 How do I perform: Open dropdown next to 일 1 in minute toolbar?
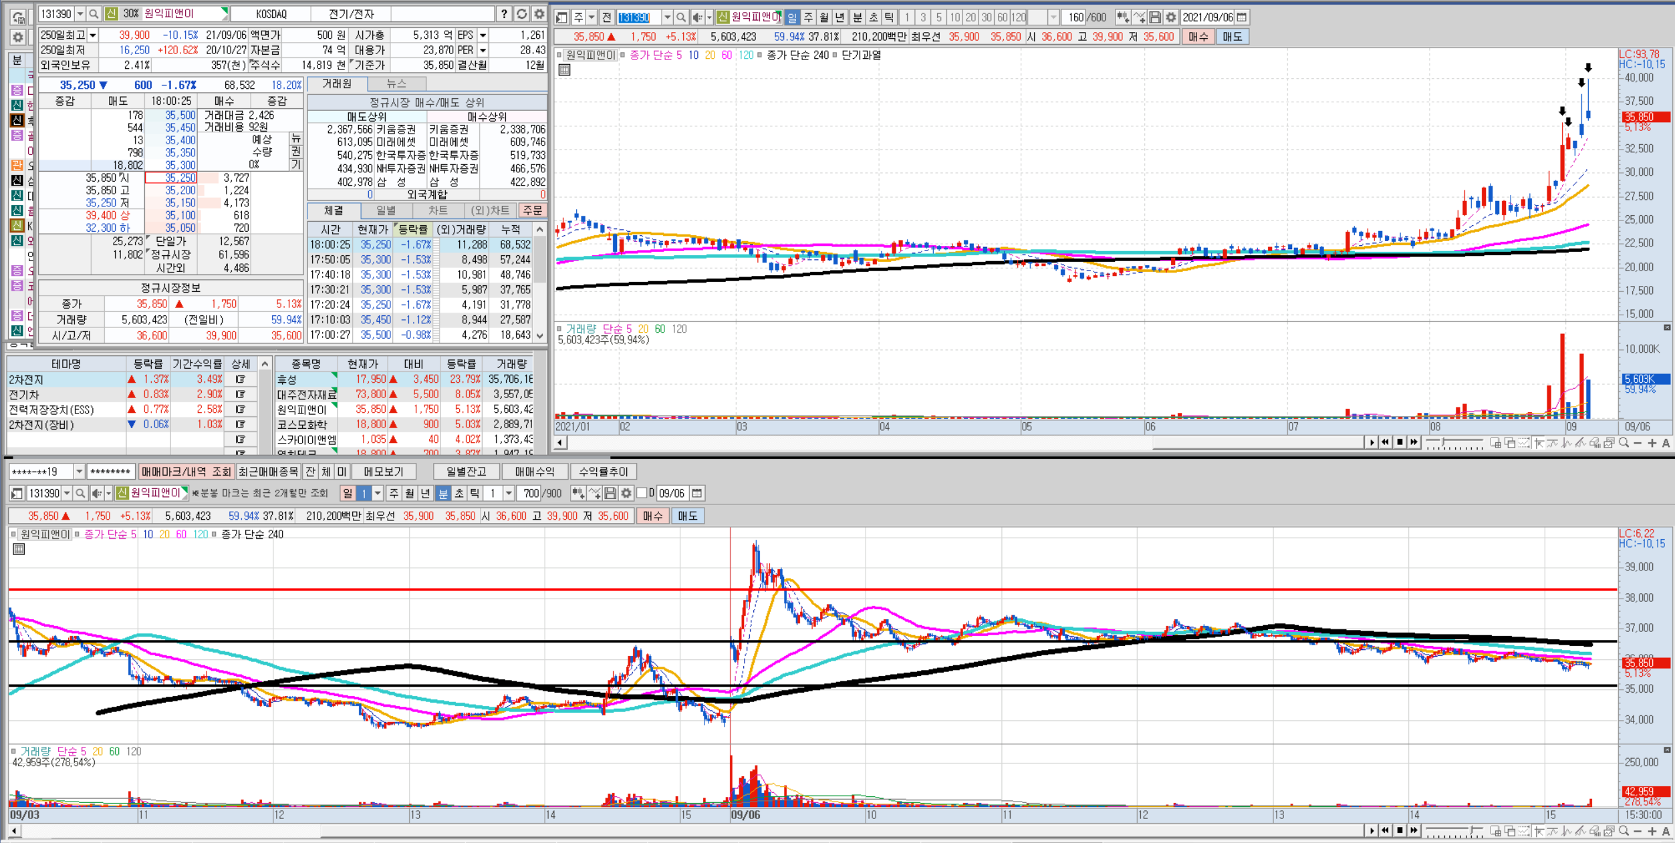pos(378,493)
